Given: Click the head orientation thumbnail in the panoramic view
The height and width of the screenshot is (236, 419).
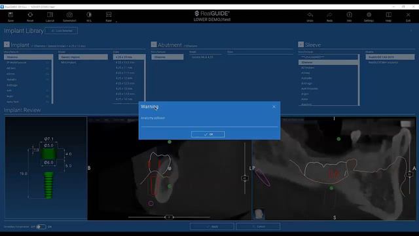Looking at the screenshot, I should point(259,214).
